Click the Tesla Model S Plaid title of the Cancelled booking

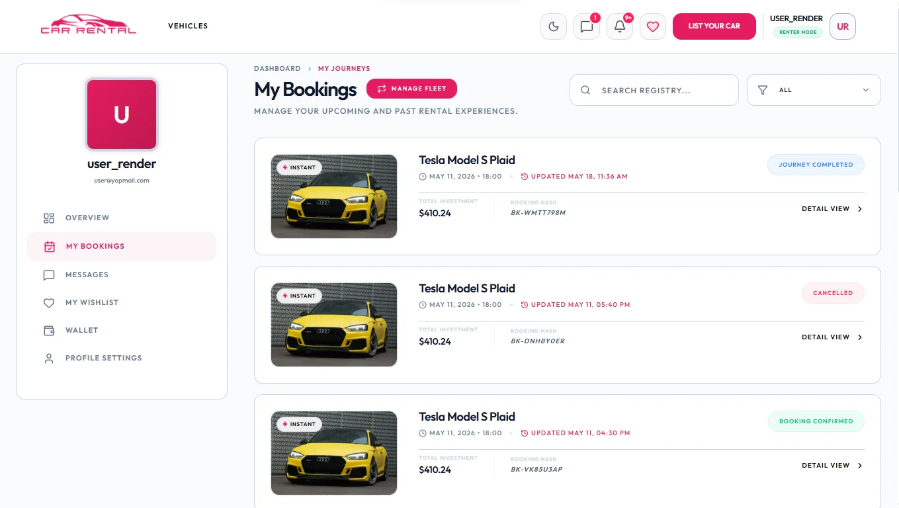click(x=467, y=288)
